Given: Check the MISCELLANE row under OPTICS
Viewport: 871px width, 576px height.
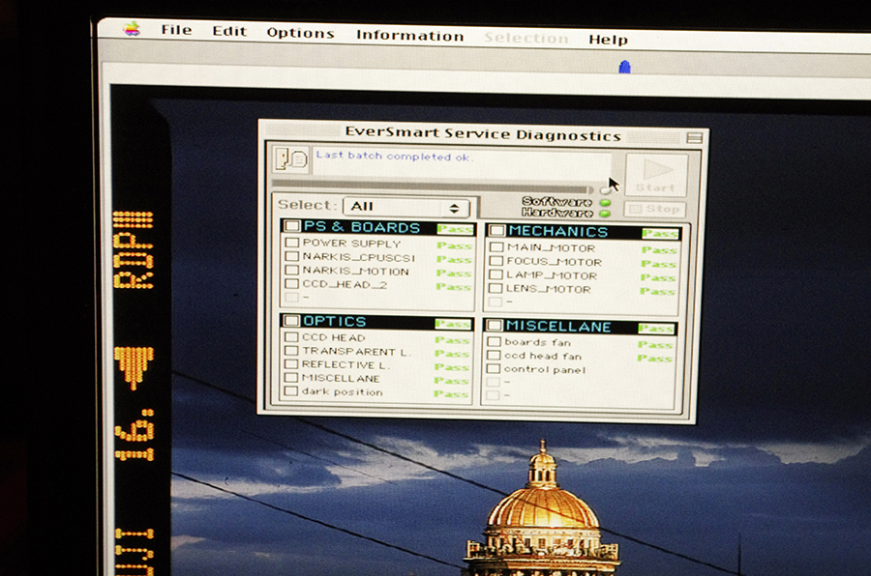Looking at the screenshot, I should pyautogui.click(x=291, y=377).
